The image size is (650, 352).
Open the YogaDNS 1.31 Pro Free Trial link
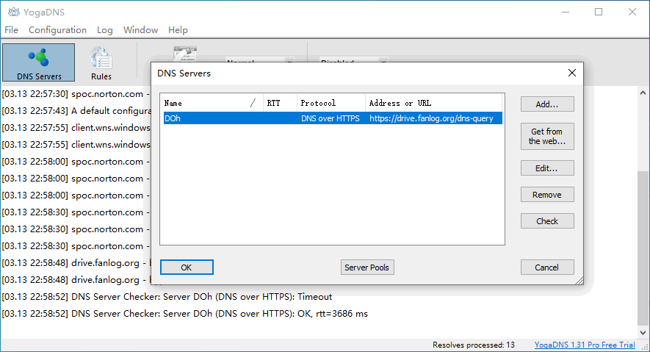(x=585, y=345)
